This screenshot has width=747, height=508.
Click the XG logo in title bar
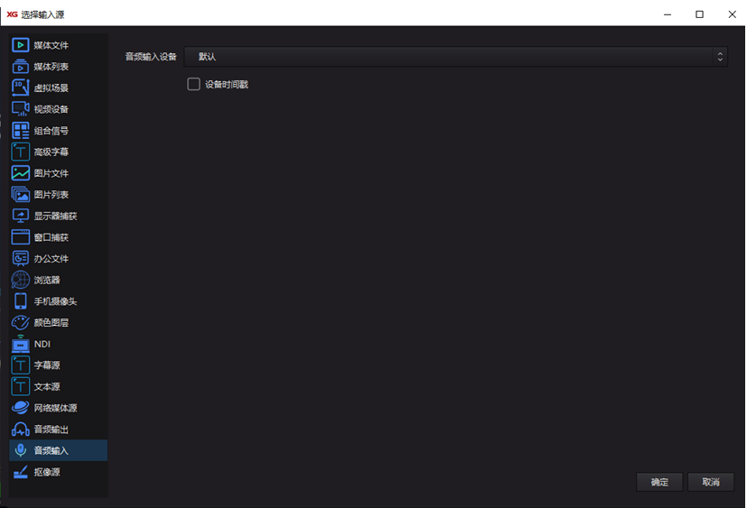click(12, 14)
